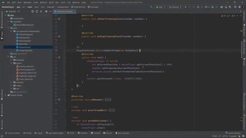This screenshot has height=138, width=246.
Task: Click UTF-8 encoding in status bar
Action: pos(224,136)
